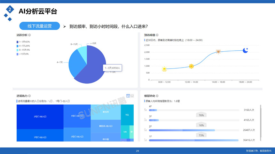
Task: Click the 76% conversion badge
Action: click(201, 115)
